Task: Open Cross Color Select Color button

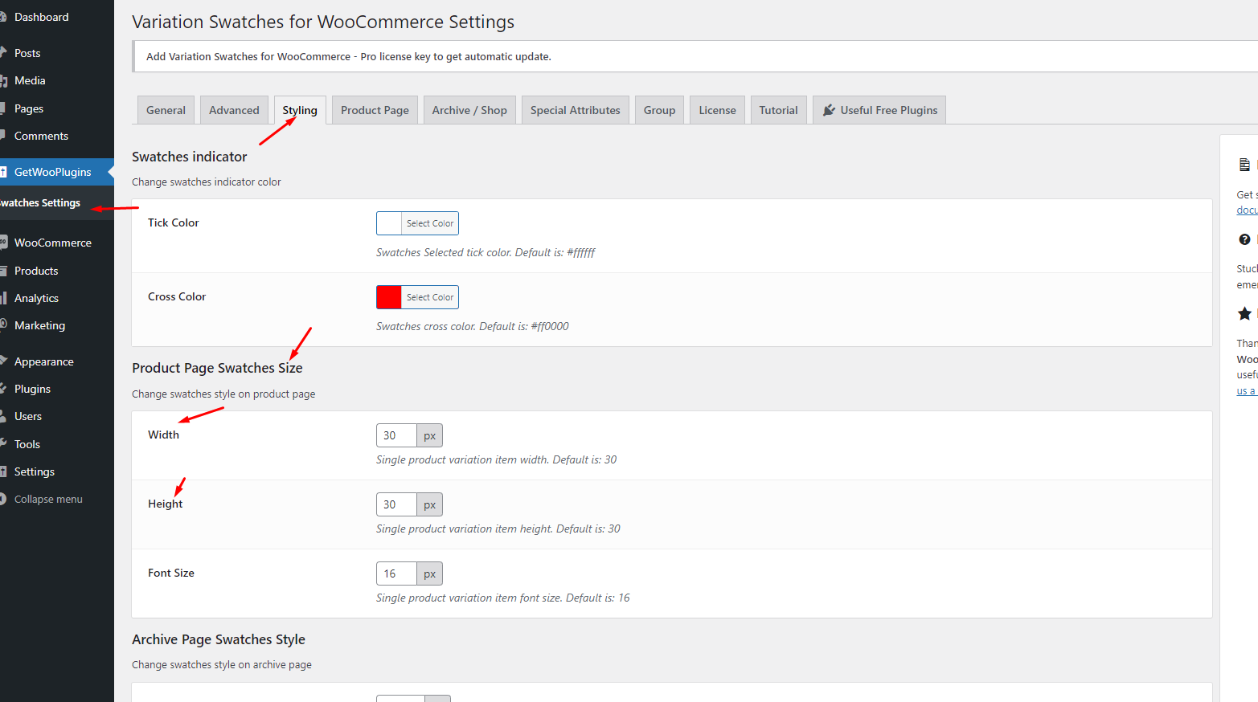Action: 430,297
